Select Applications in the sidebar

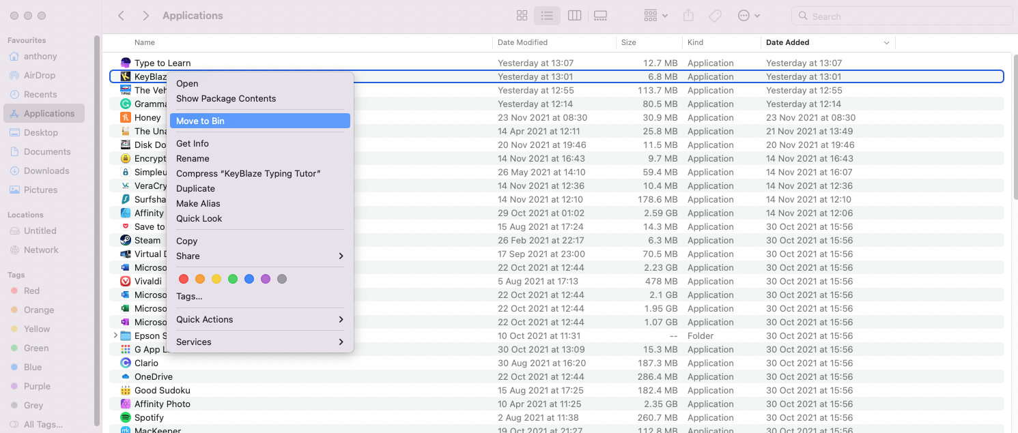pos(44,114)
